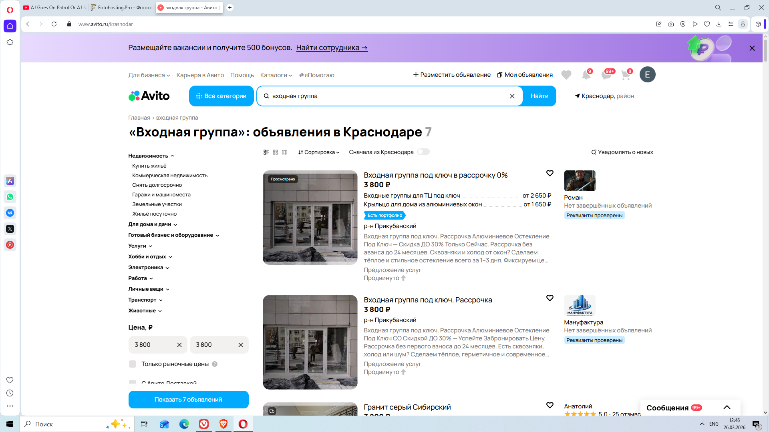Open first listing's thumbnail photo
Viewport: 769px width, 432px height.
point(310,218)
